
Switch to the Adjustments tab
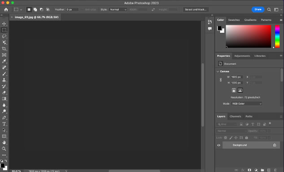coord(242,56)
